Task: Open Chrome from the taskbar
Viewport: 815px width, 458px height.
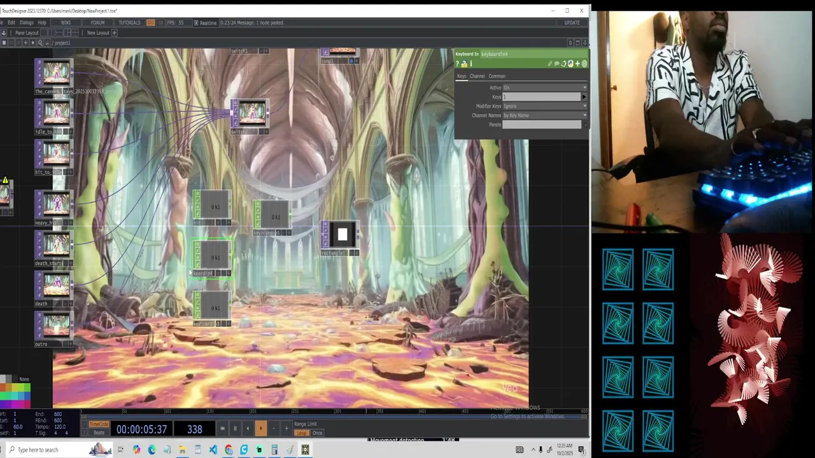Action: [x=229, y=450]
